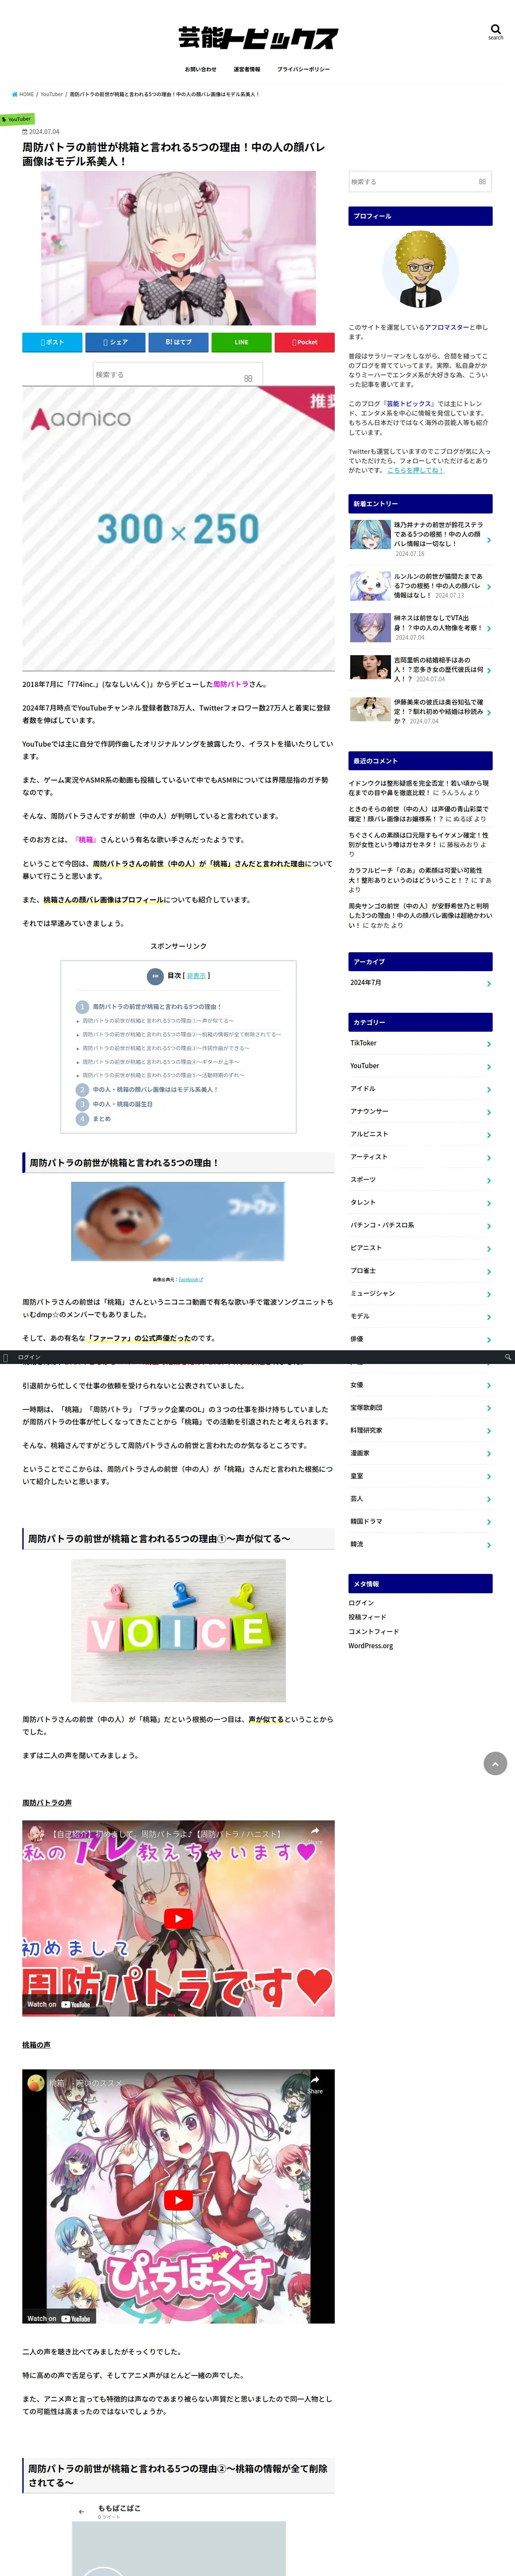515x2576 pixels.
Task: Open WordPress.org link
Action: click(x=371, y=1646)
